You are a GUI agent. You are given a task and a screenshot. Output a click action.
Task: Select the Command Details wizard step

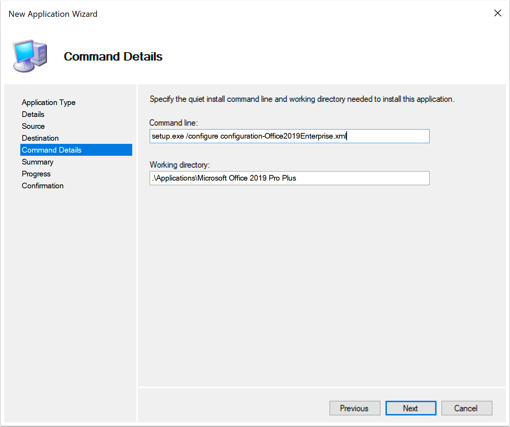51,150
